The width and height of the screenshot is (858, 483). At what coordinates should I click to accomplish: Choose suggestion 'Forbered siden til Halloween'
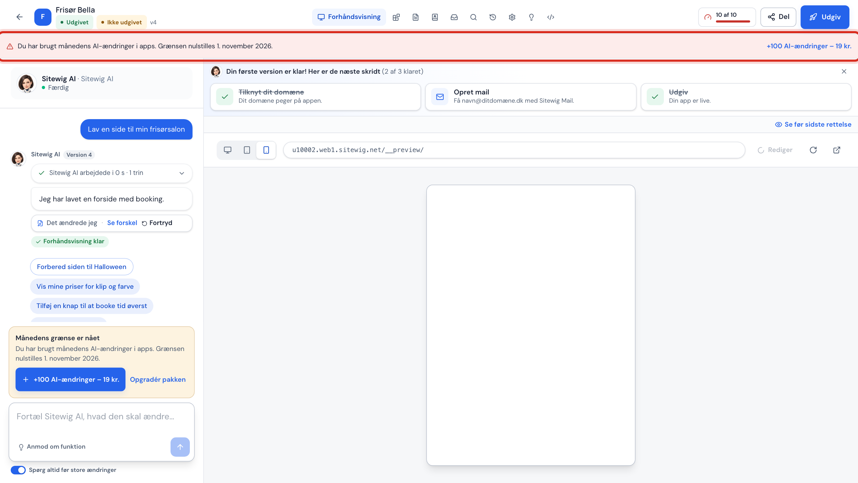pos(82,267)
